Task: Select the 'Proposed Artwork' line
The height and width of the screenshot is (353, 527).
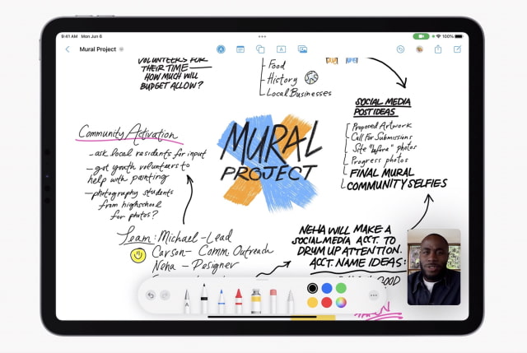Action: pos(382,126)
